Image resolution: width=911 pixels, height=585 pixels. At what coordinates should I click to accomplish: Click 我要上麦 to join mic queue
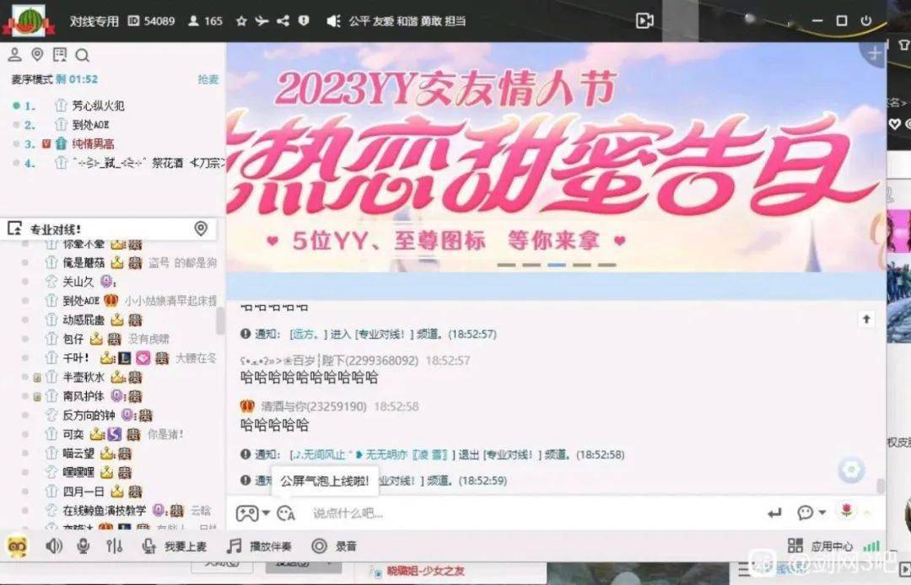point(174,547)
